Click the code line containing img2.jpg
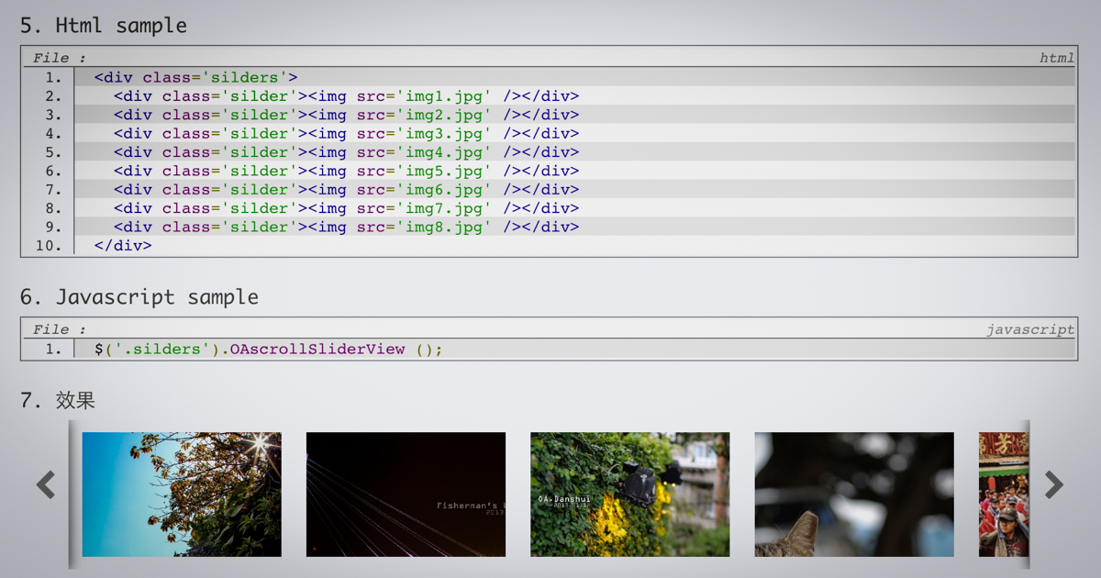Image resolution: width=1101 pixels, height=578 pixels. coord(574,115)
